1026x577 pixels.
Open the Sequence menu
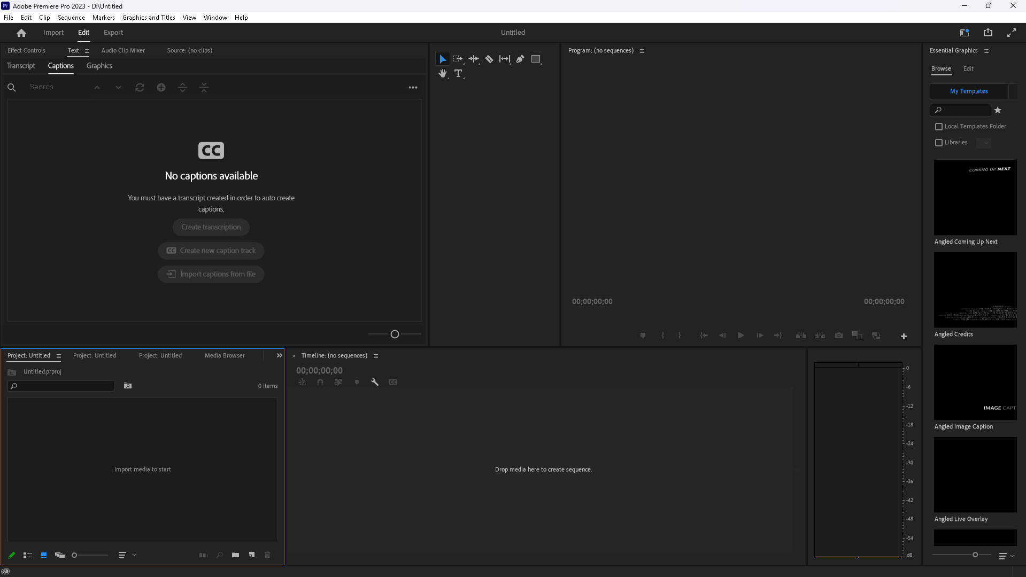pyautogui.click(x=71, y=18)
